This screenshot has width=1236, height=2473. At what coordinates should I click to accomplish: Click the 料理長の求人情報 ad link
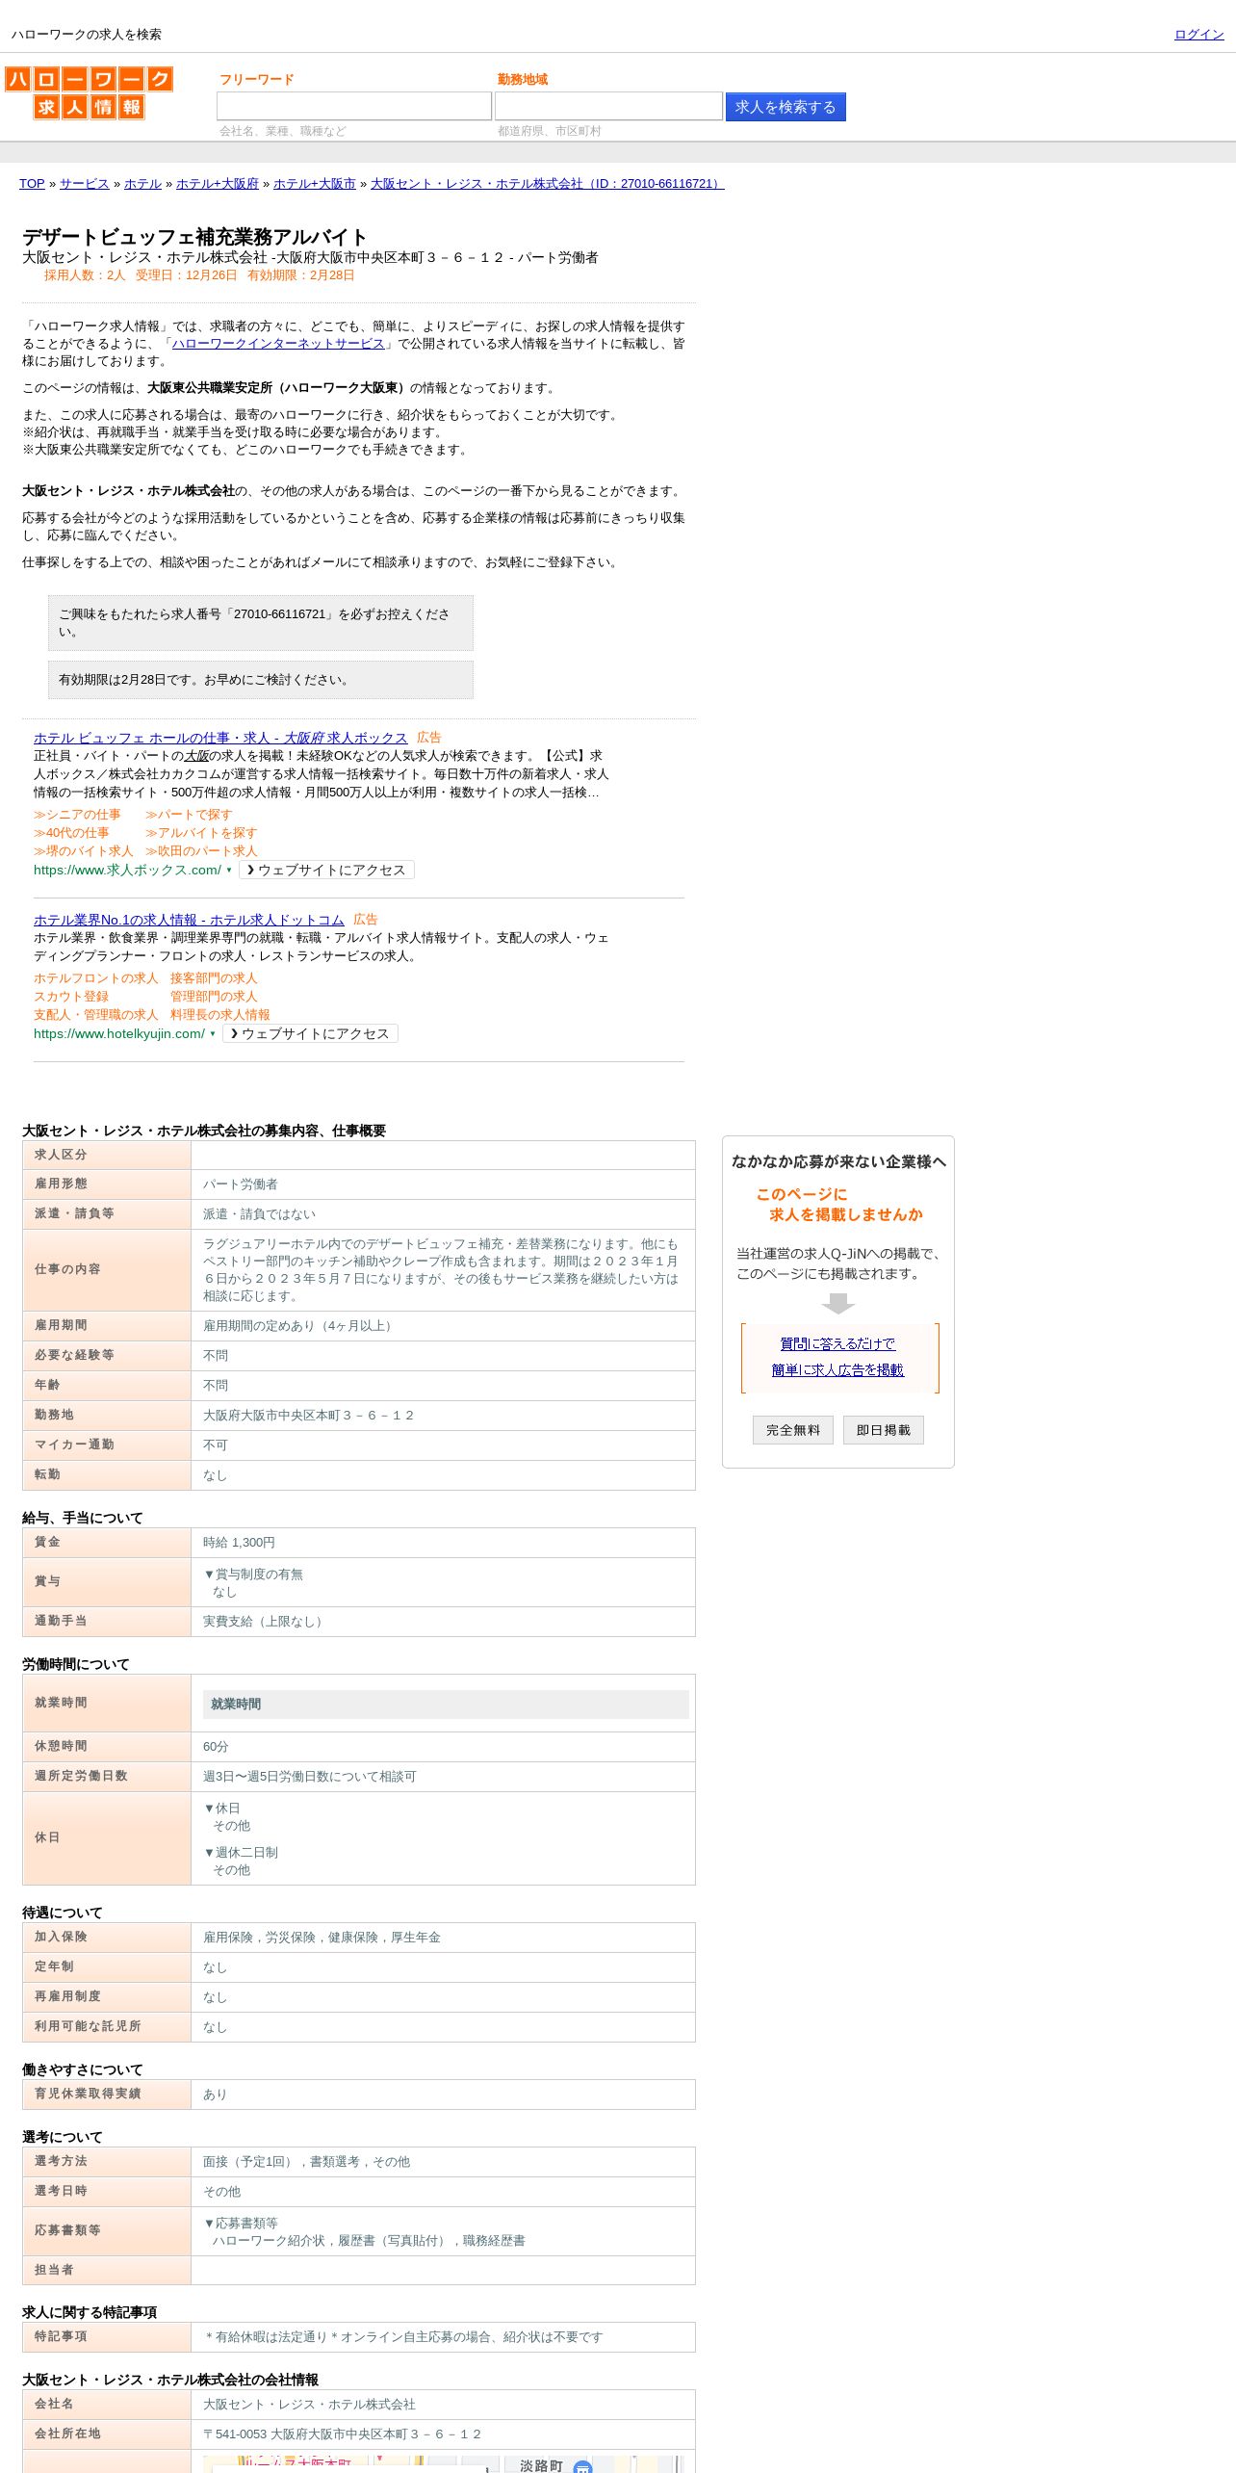[220, 1015]
